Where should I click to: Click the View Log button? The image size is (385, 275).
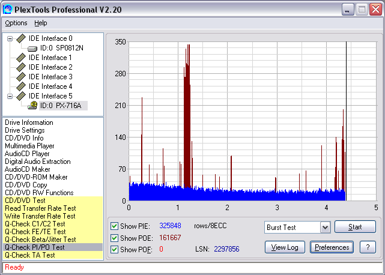pos(285,247)
